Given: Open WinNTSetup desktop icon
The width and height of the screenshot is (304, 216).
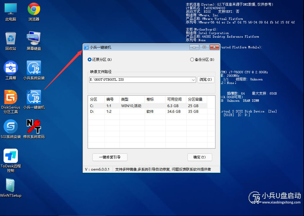Looking at the screenshot, I should 11,188.
